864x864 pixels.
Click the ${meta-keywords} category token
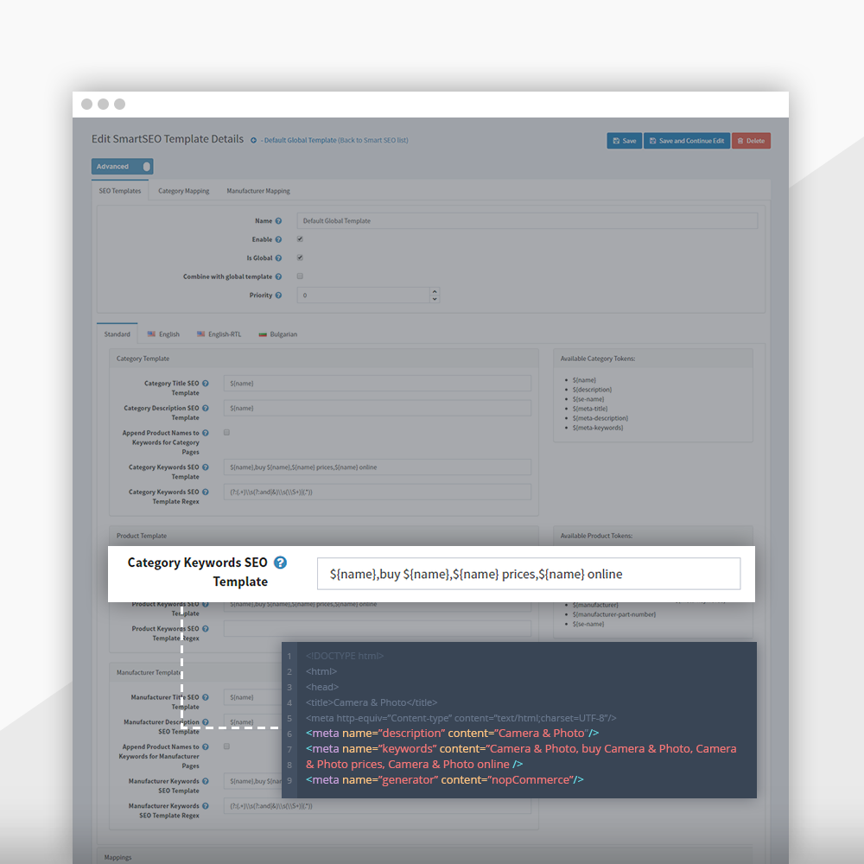pyautogui.click(x=598, y=429)
